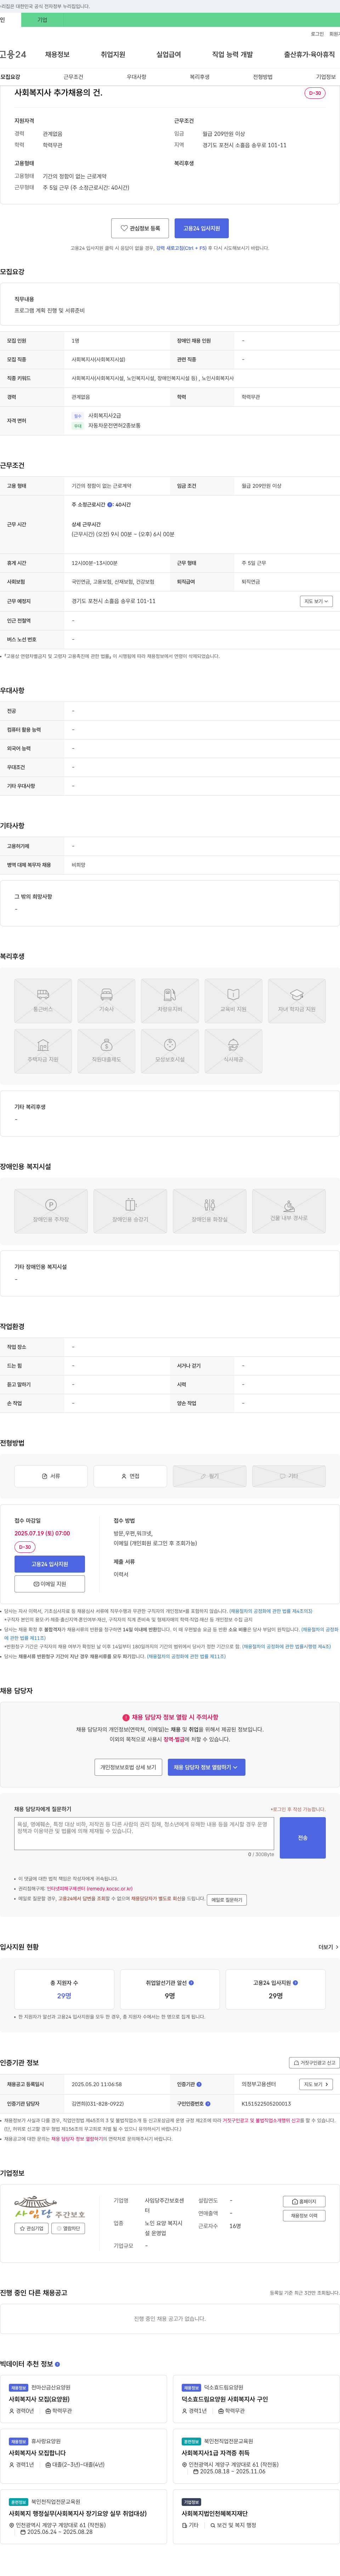Click the 사임당 주간보호 company logo
The width and height of the screenshot is (340, 2576).
[50, 2207]
